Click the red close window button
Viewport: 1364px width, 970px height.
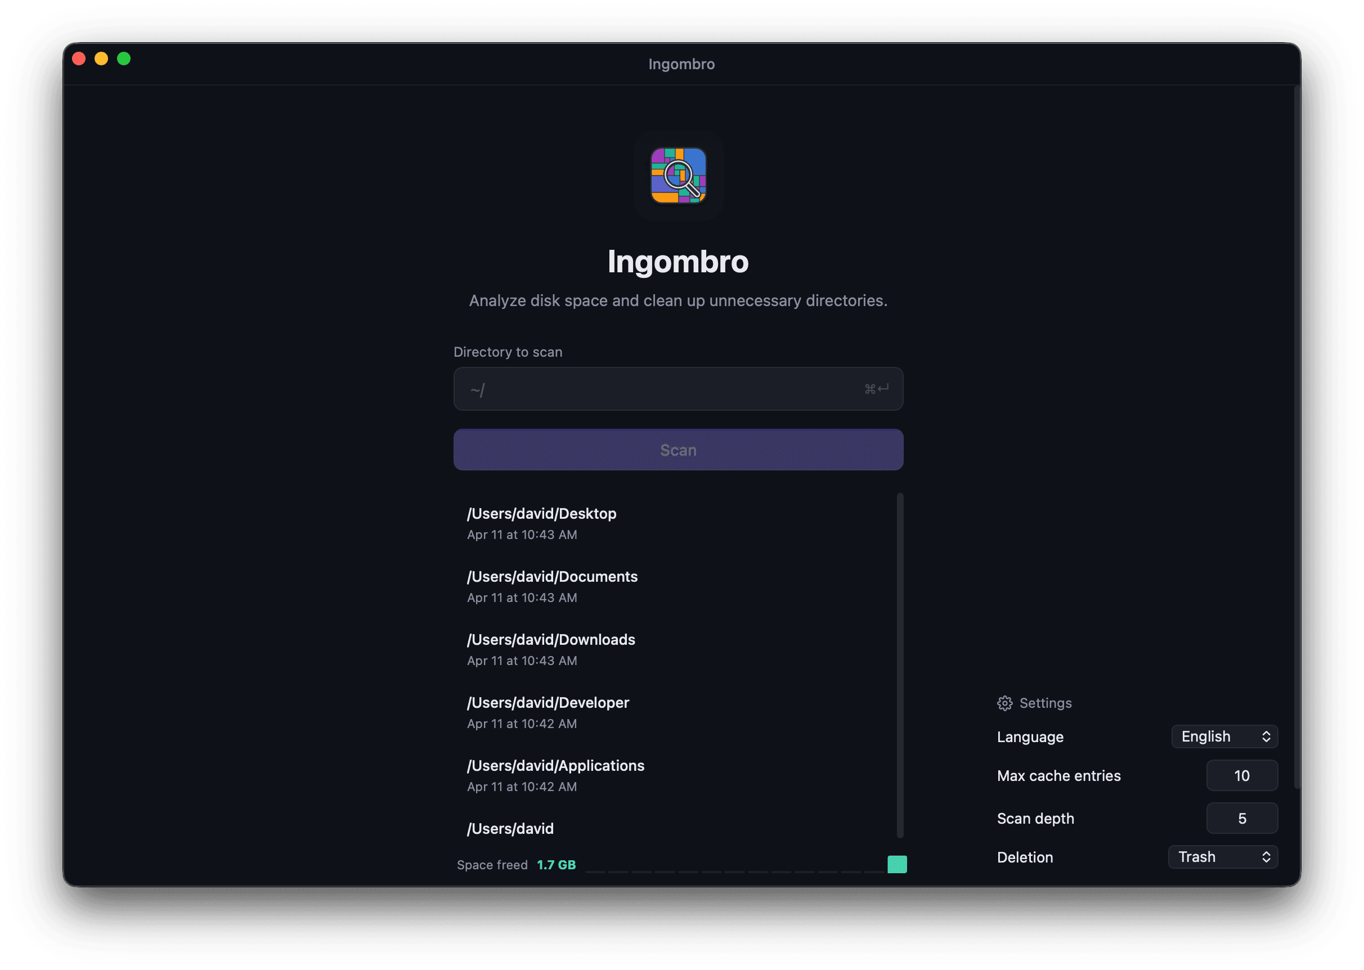79,59
